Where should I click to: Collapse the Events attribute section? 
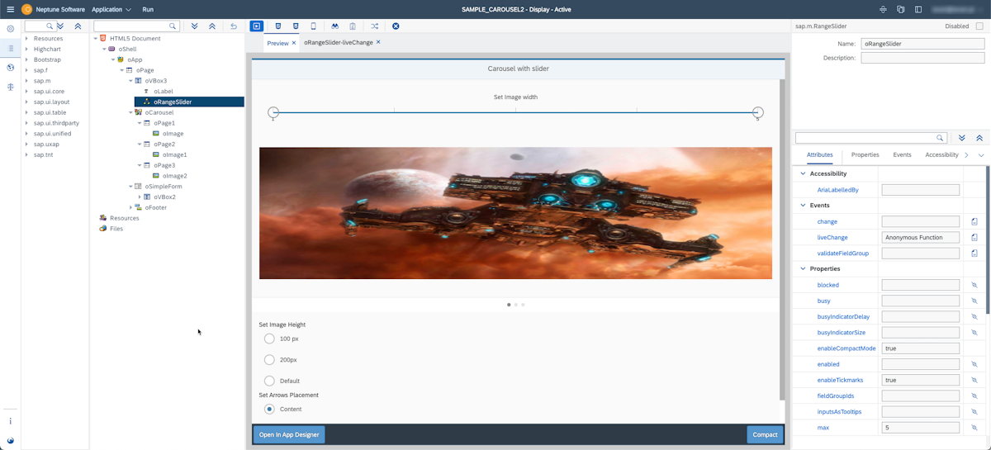(803, 206)
